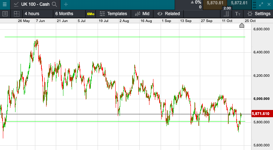Click the 6,000.000 price axis label

(x=261, y=99)
